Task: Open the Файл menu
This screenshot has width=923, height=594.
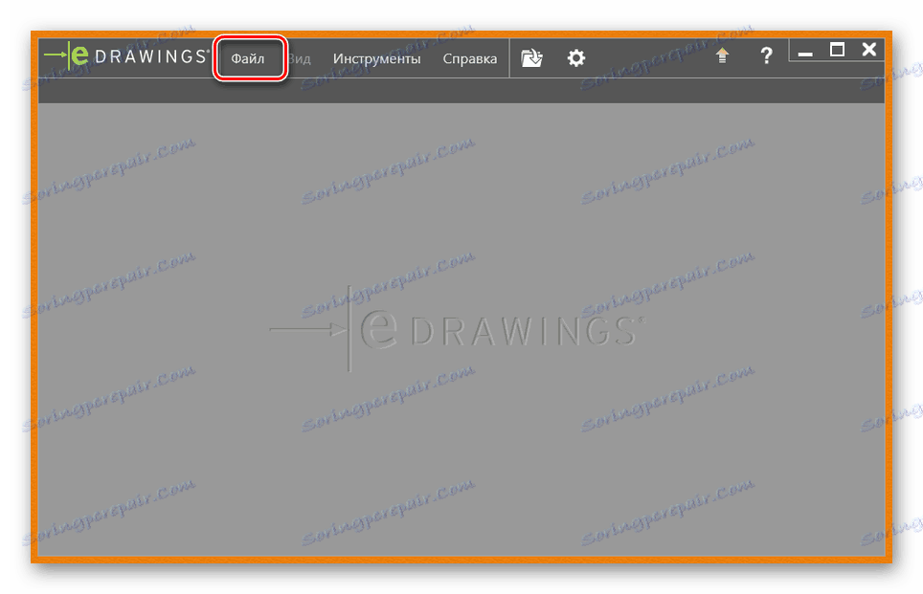Action: coord(248,58)
